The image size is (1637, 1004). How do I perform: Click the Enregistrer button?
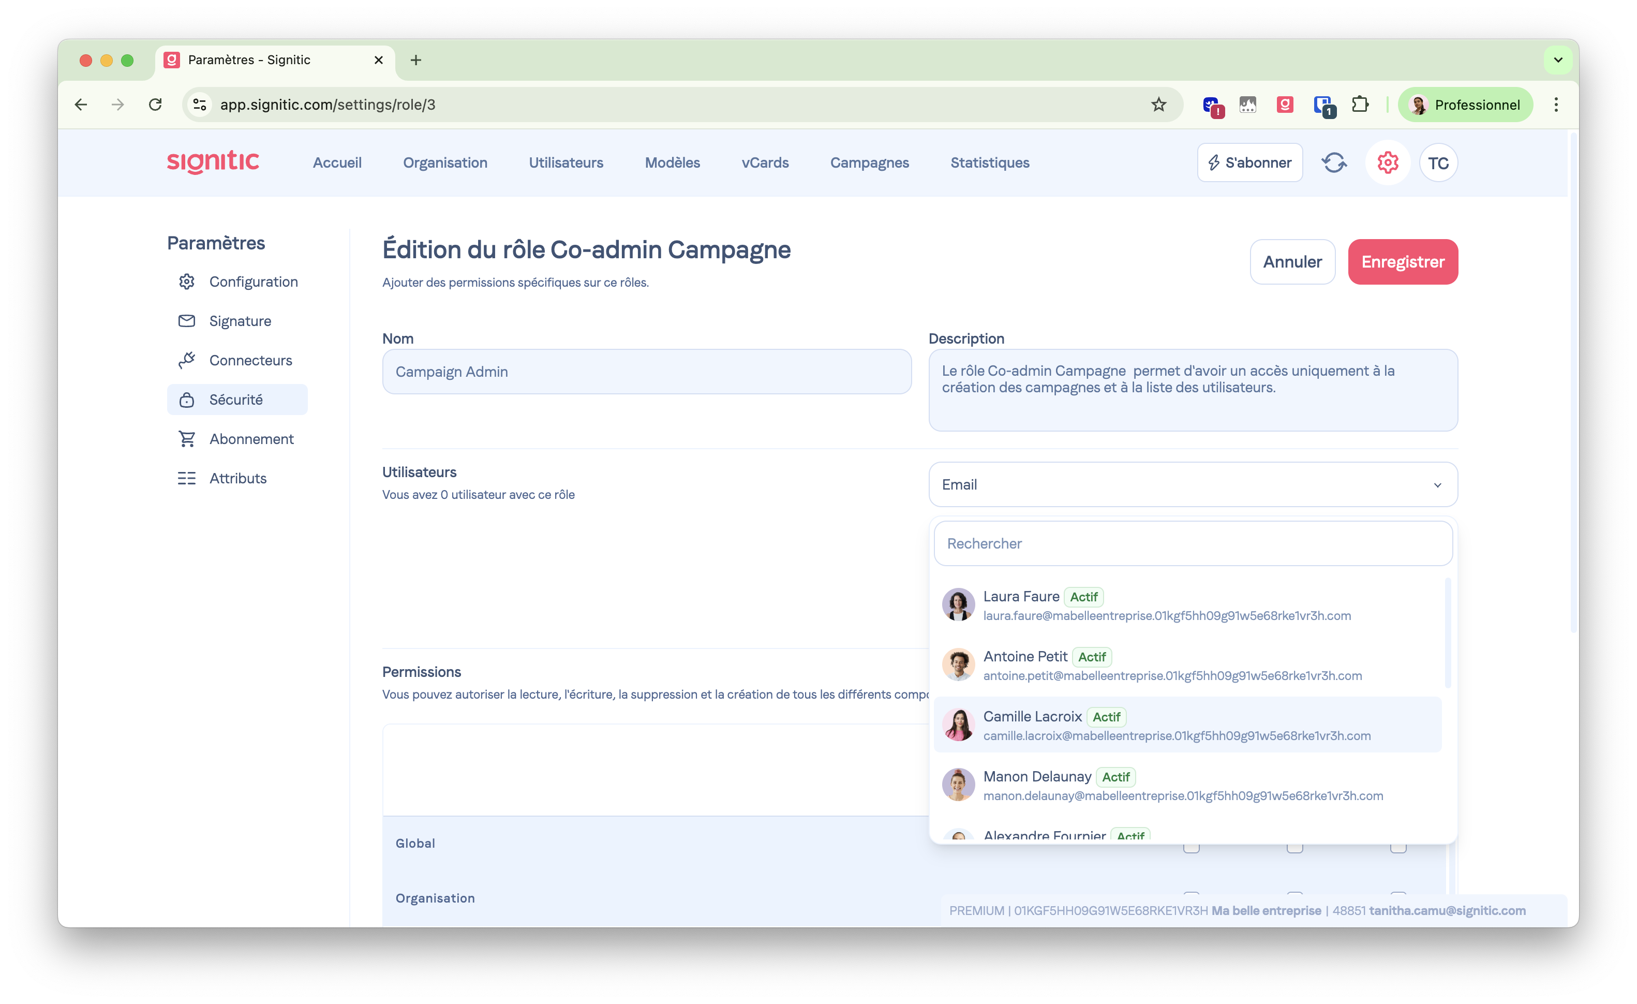coord(1403,262)
